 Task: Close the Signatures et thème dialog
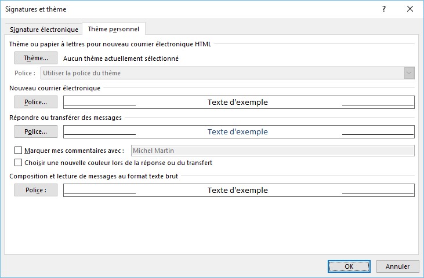pyautogui.click(x=410, y=9)
